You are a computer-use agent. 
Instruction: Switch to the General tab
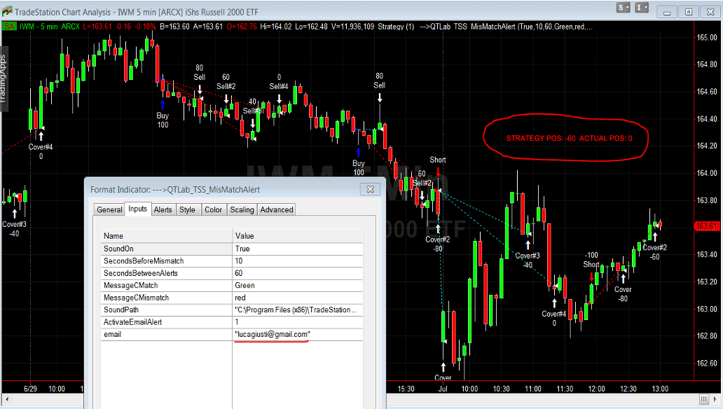(x=109, y=210)
